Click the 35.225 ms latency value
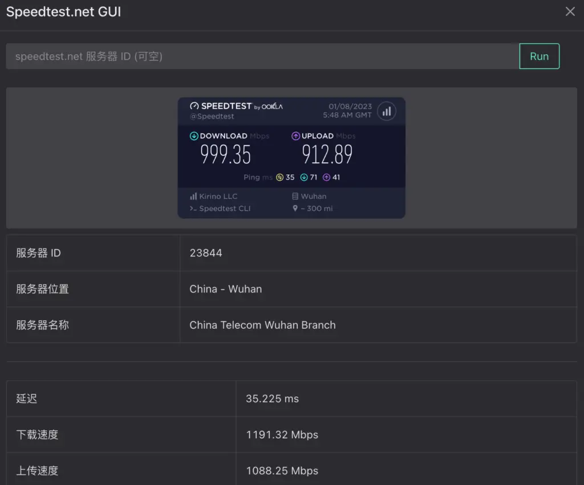Screen dimensions: 584x485 [x=272, y=399]
